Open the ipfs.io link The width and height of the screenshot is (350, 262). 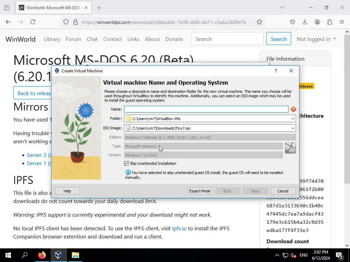pyautogui.click(x=179, y=228)
